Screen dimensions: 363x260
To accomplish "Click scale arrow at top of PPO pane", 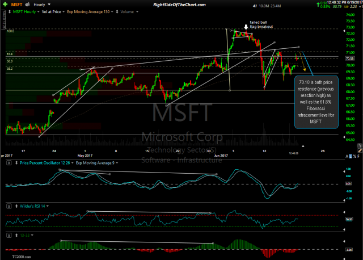I will click(344, 171).
